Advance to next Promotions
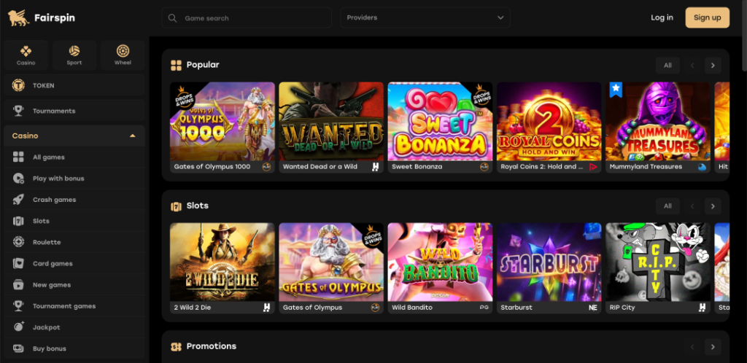747x363 pixels. (x=713, y=347)
